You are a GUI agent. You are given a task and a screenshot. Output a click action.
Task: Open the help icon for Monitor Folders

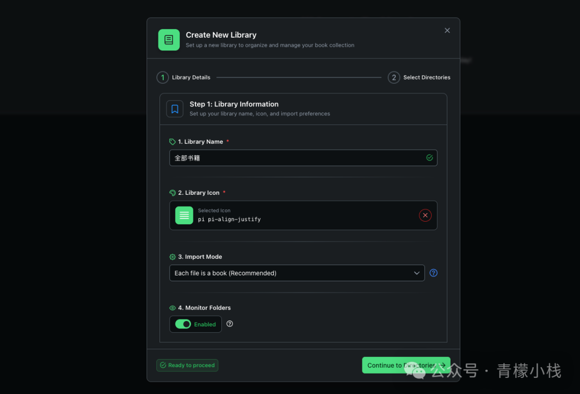tap(230, 324)
